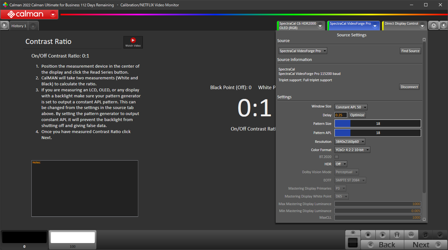Click the Find Source button

[x=410, y=51]
